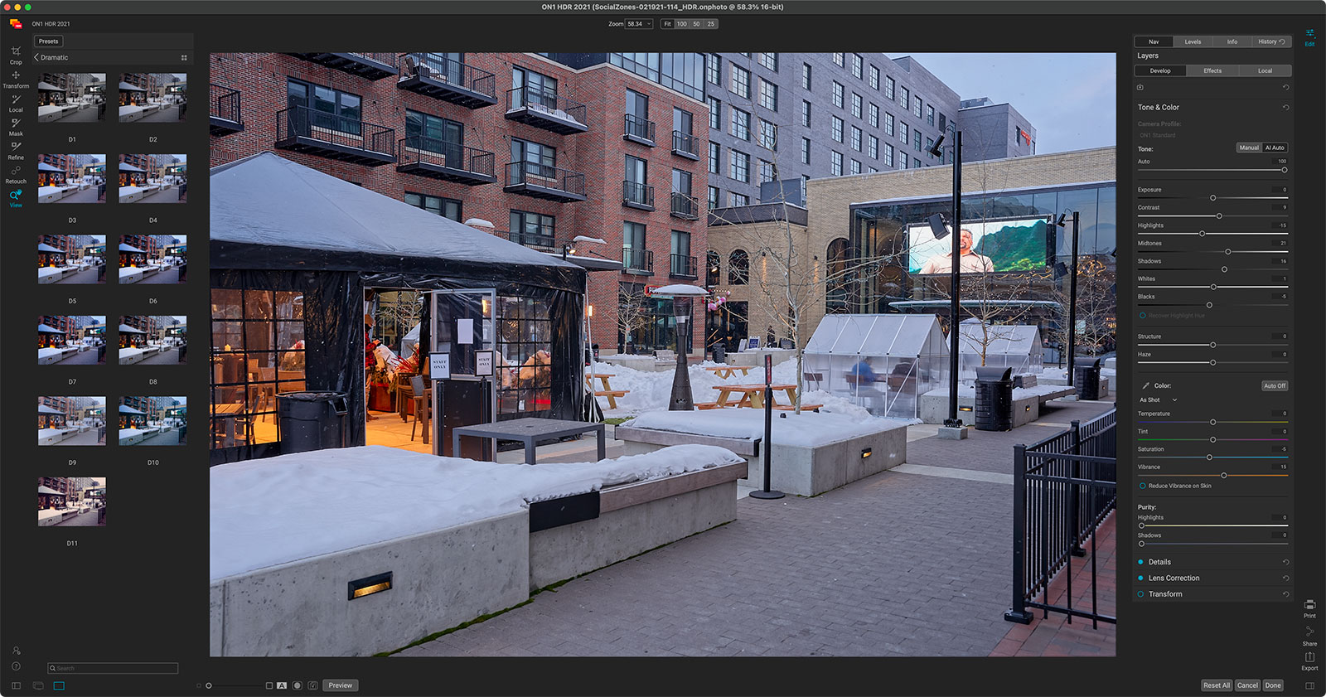
Task: Select the Transform tool in left toolbar
Action: [x=16, y=78]
